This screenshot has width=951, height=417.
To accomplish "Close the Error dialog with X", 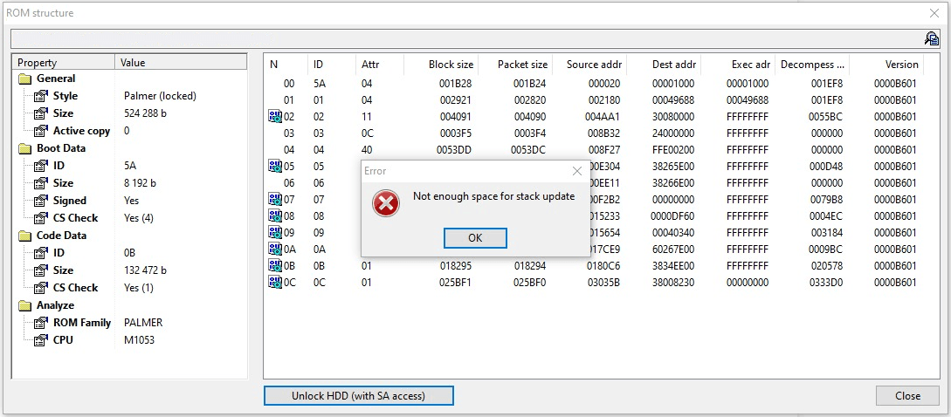I will tap(576, 171).
